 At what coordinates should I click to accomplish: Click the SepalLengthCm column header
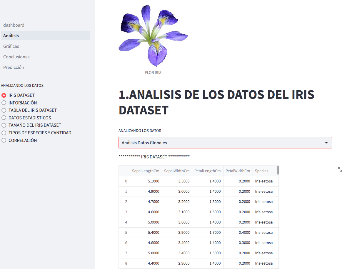click(146, 171)
